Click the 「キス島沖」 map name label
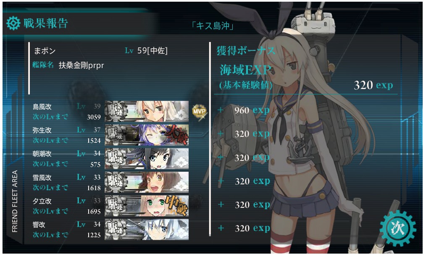This screenshot has height=262, width=434. tap(213, 26)
